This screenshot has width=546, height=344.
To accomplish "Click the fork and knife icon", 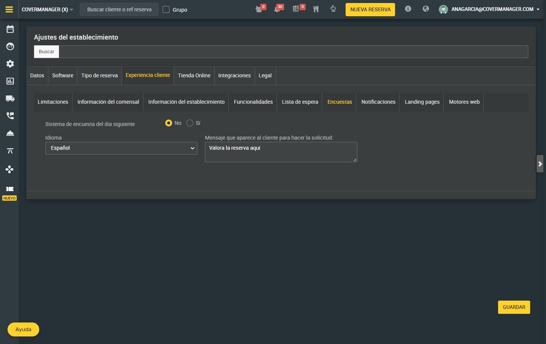I will coord(316,9).
